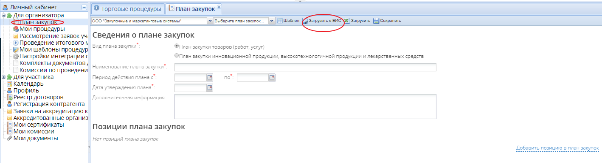Click the Наименование плана закупки input field
This screenshot has width=602, height=163.
coord(305,67)
